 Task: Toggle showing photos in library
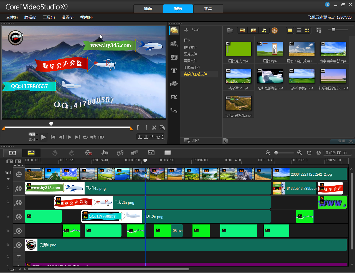253,31
